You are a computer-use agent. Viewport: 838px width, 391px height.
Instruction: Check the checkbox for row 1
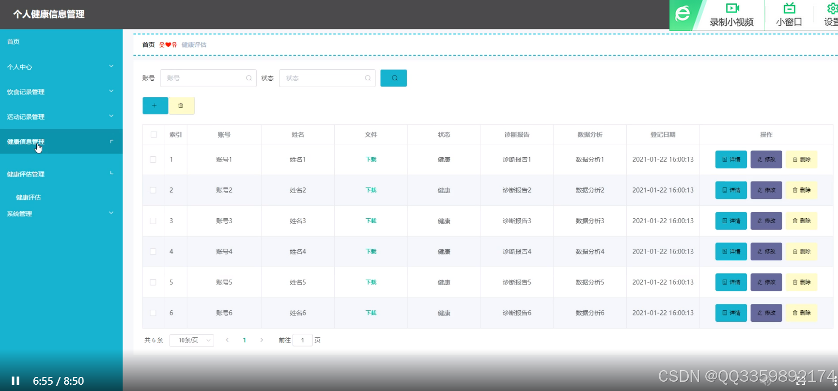tap(153, 159)
